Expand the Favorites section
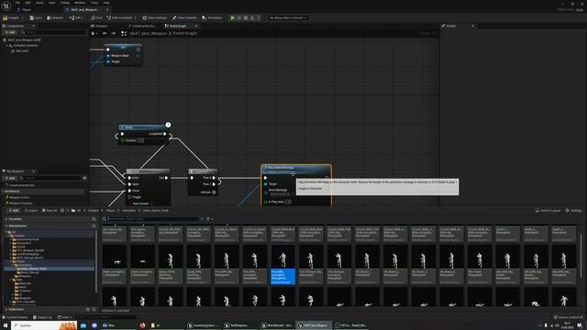 pyautogui.click(x=6, y=219)
